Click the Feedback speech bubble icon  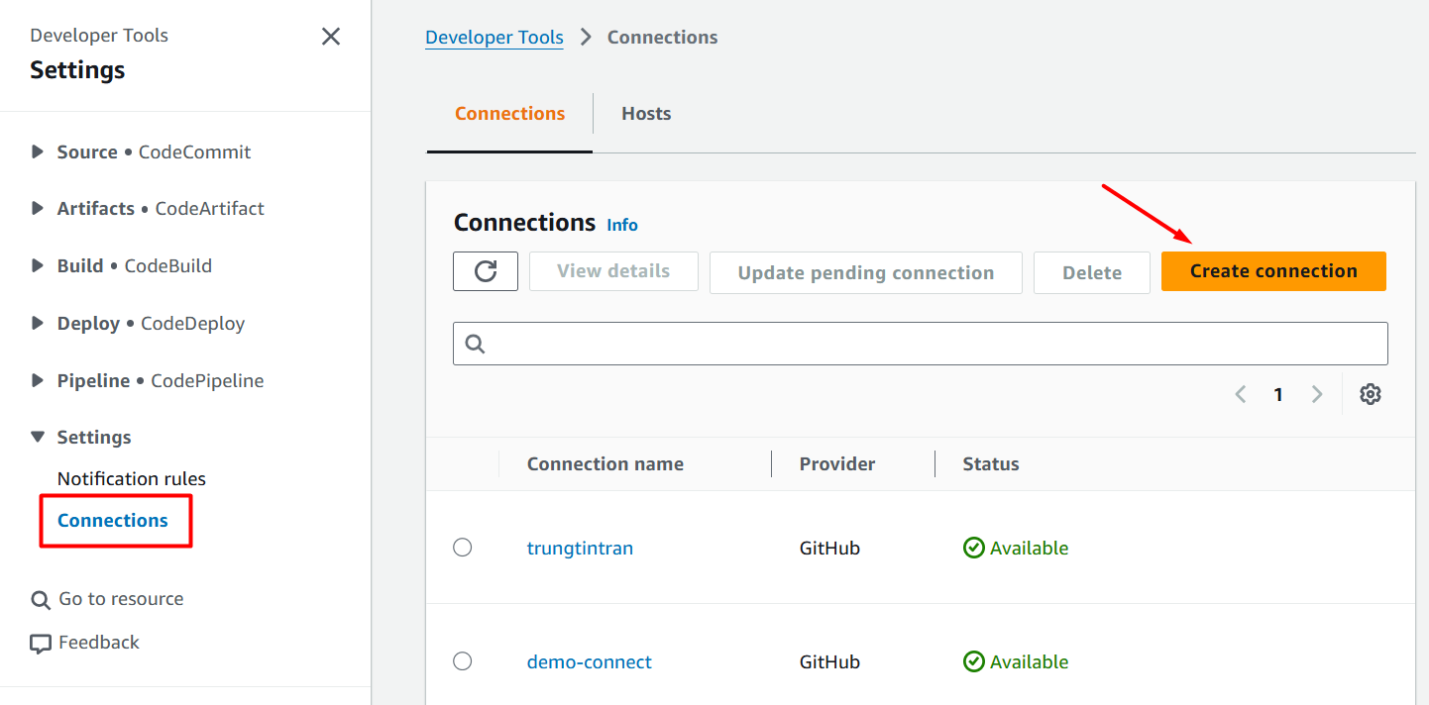tap(41, 644)
